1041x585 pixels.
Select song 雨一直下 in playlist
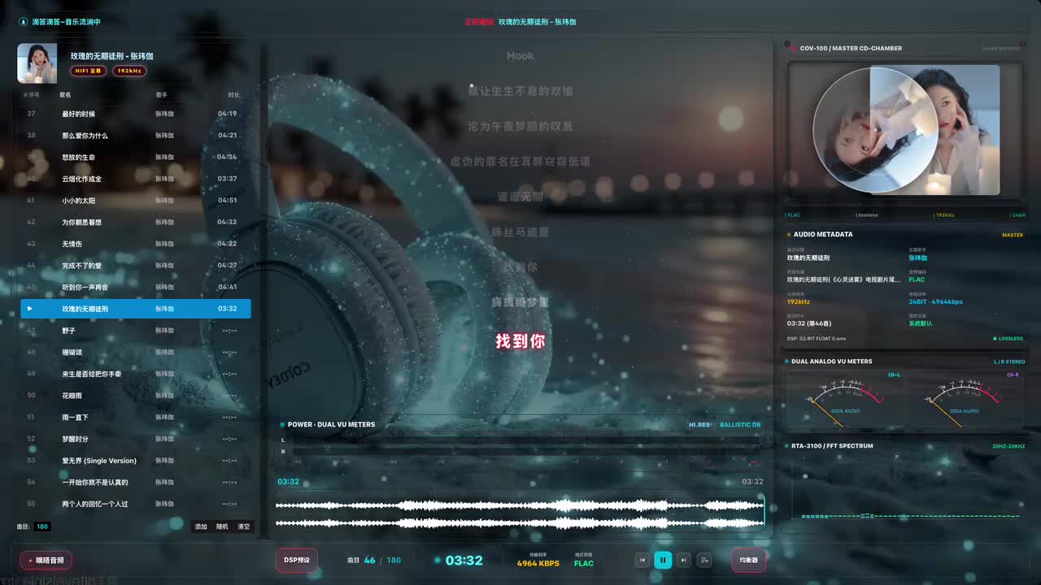point(136,417)
